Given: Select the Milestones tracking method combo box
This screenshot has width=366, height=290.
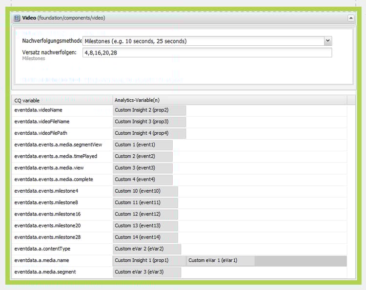Looking at the screenshot, I should coord(207,41).
